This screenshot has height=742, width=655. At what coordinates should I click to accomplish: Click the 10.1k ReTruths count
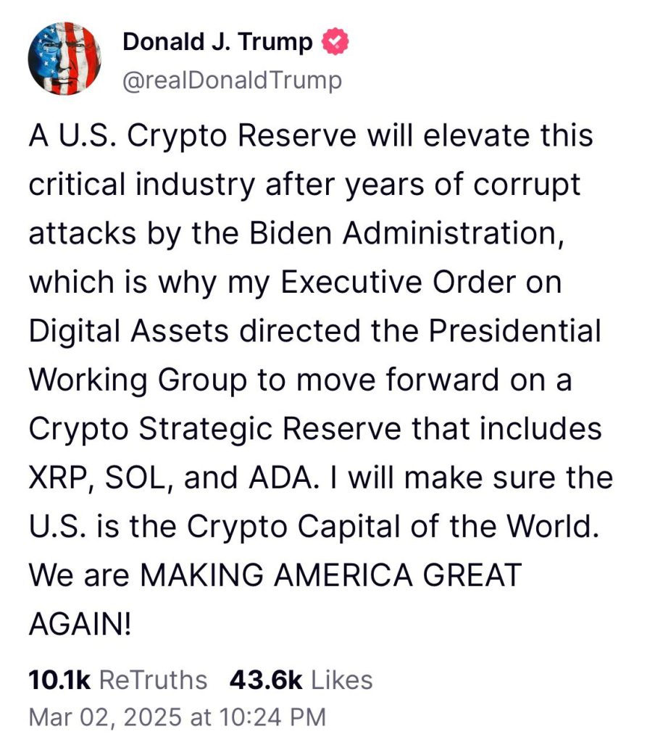pyautogui.click(x=117, y=680)
